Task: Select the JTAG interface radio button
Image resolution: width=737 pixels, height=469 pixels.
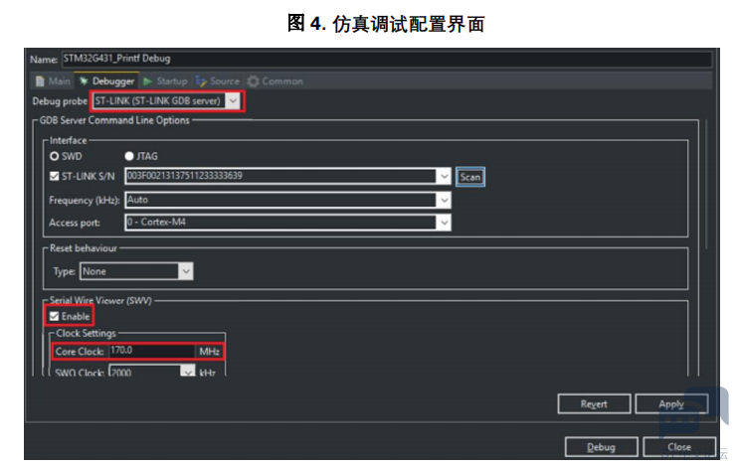Action: pyautogui.click(x=129, y=156)
